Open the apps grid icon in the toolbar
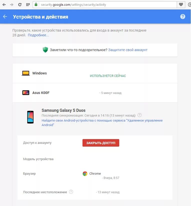 click(28, 5)
